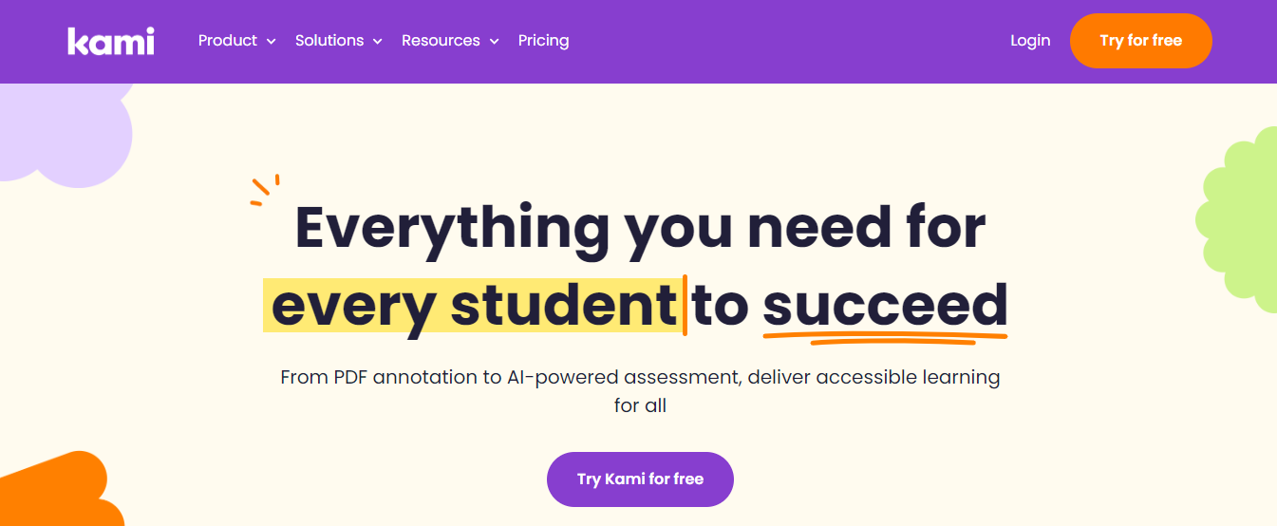1277x526 pixels.
Task: Click the Kami logo
Action: (x=110, y=41)
